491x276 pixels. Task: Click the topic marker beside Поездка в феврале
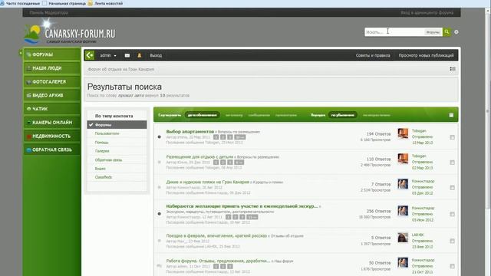click(x=160, y=241)
